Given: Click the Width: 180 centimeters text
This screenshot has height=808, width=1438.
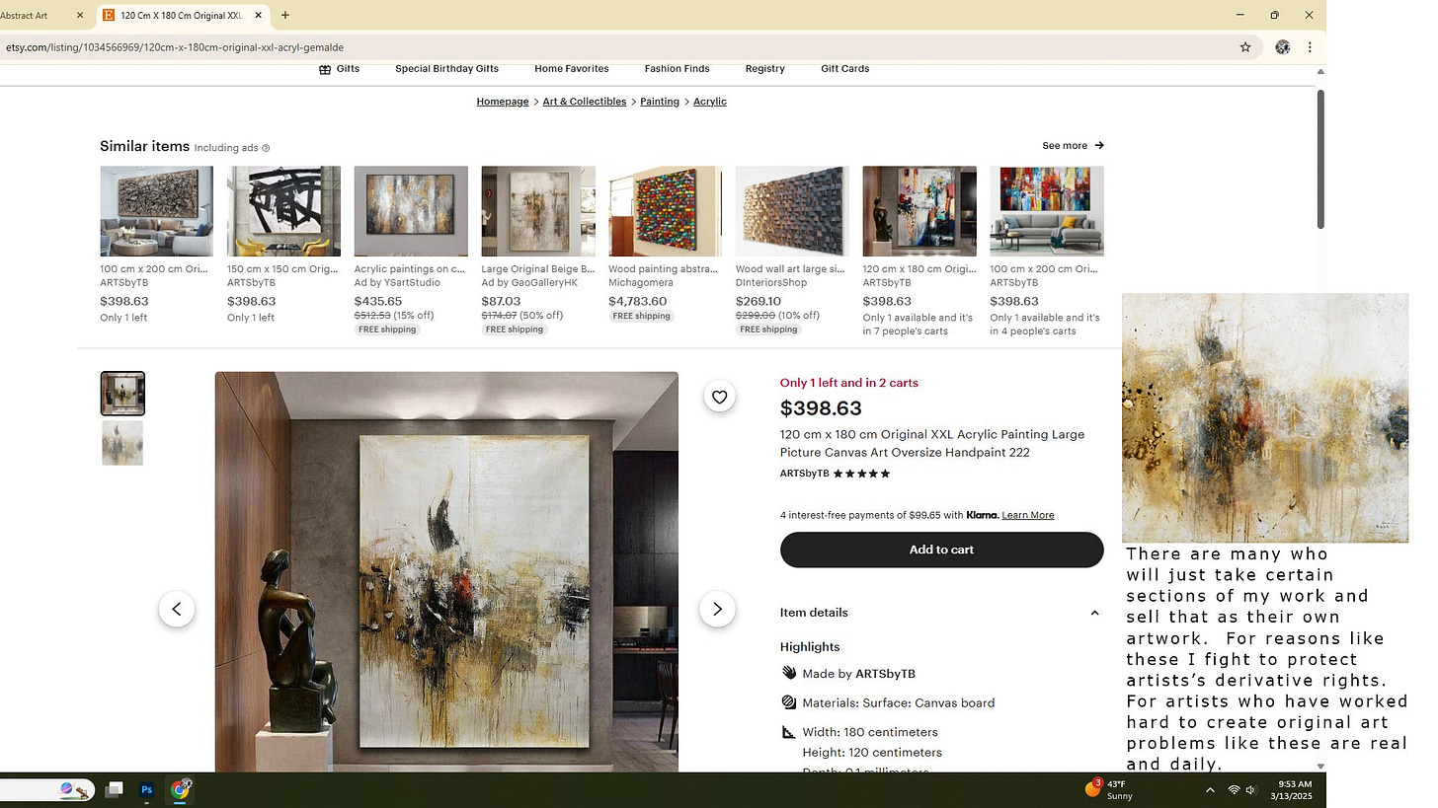Looking at the screenshot, I should click(870, 733).
